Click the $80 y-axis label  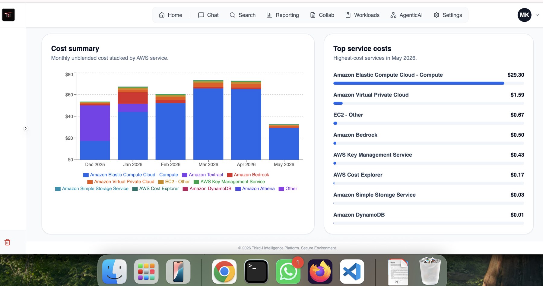coord(69,75)
